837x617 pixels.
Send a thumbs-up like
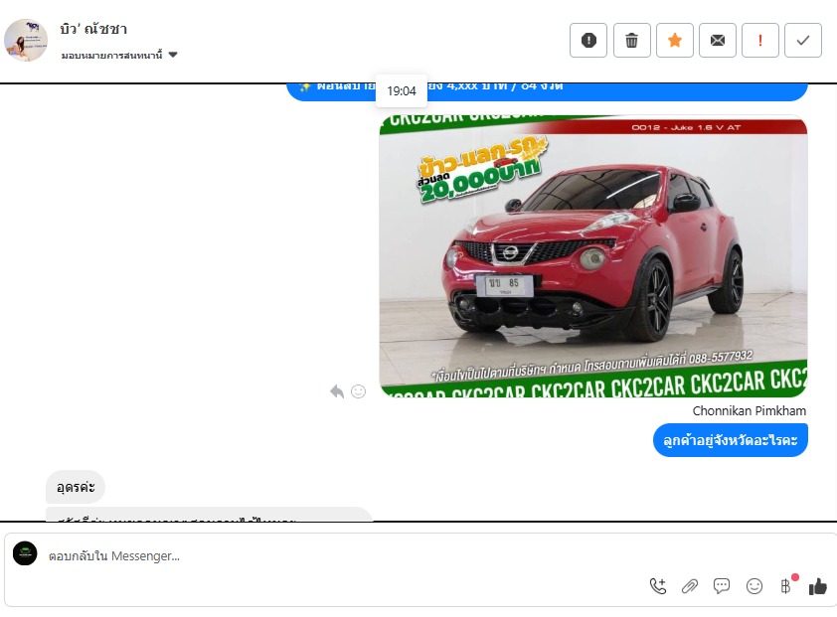(x=818, y=586)
